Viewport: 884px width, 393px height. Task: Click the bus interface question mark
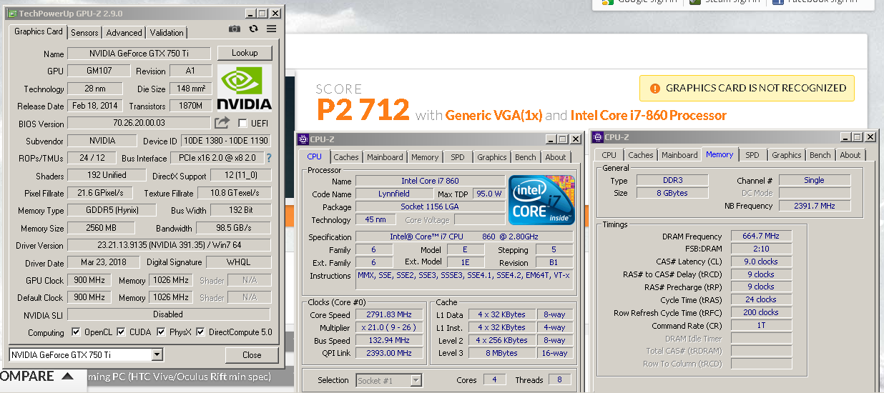click(269, 158)
